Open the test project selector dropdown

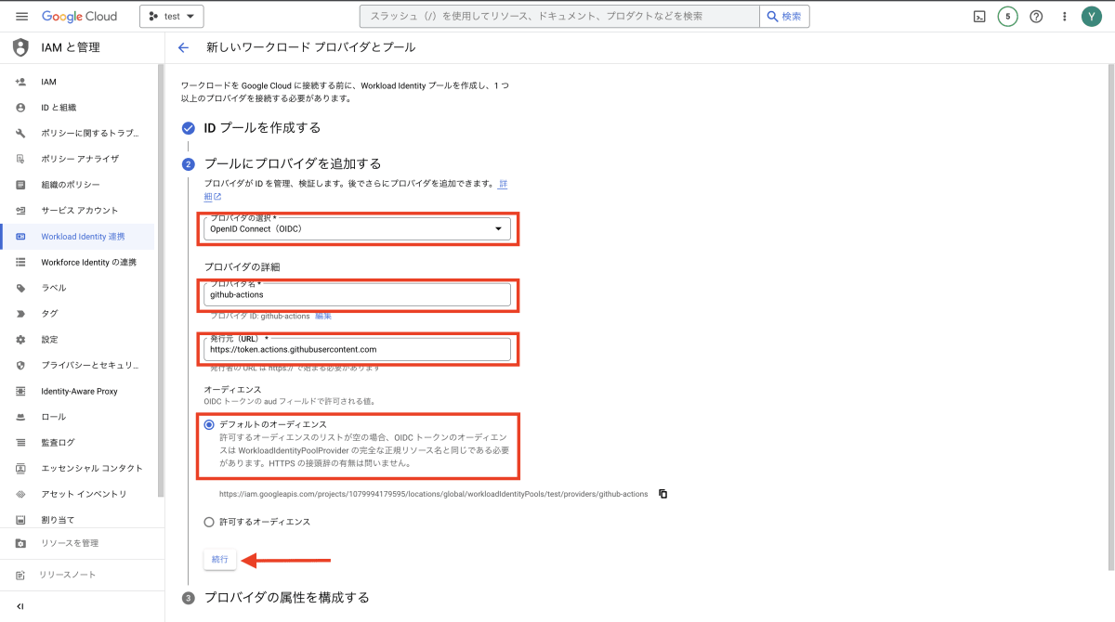tap(172, 17)
